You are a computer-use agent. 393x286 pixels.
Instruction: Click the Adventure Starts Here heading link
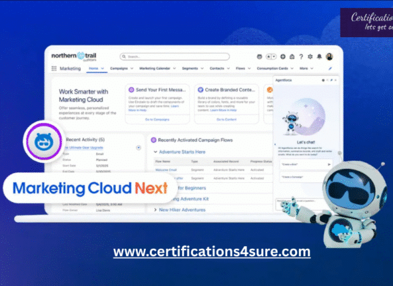(183, 152)
